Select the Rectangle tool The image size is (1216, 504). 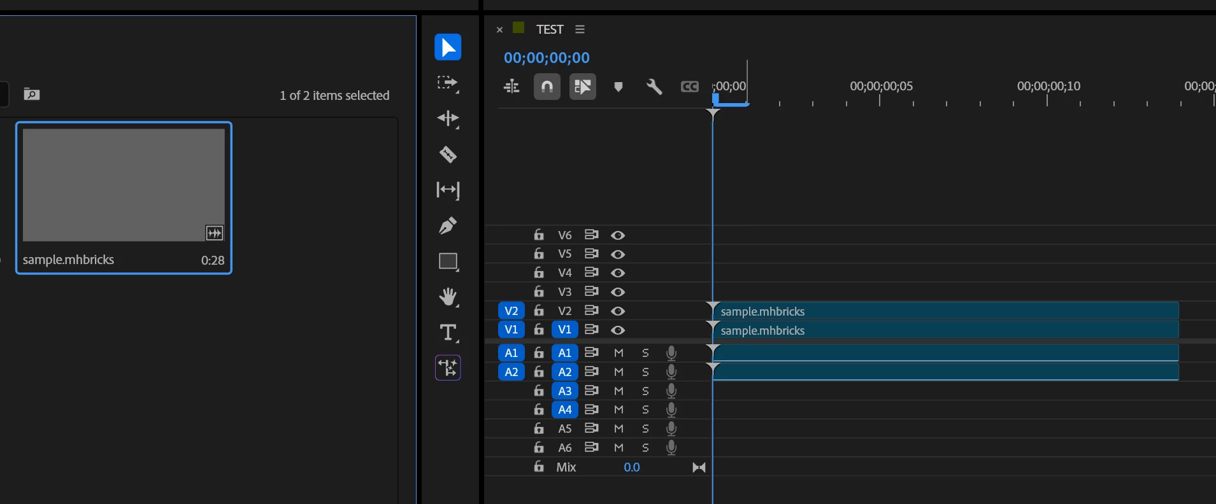click(x=448, y=262)
